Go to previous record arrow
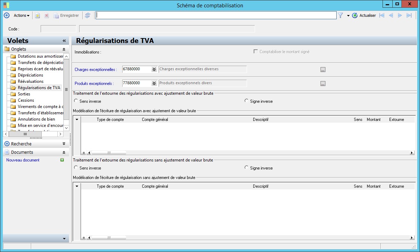This screenshot has width=420, height=252. pos(391,15)
